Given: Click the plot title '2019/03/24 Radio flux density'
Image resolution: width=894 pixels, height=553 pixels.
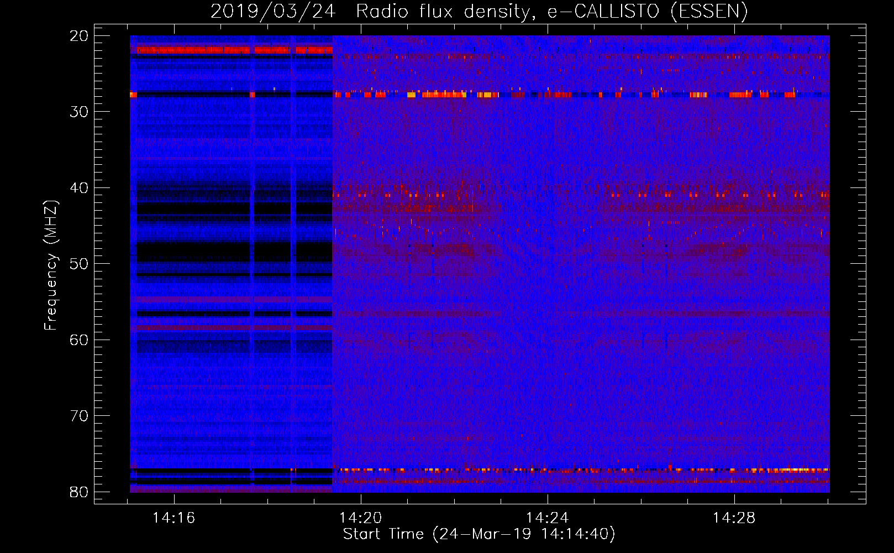Looking at the screenshot, I should click(479, 11).
